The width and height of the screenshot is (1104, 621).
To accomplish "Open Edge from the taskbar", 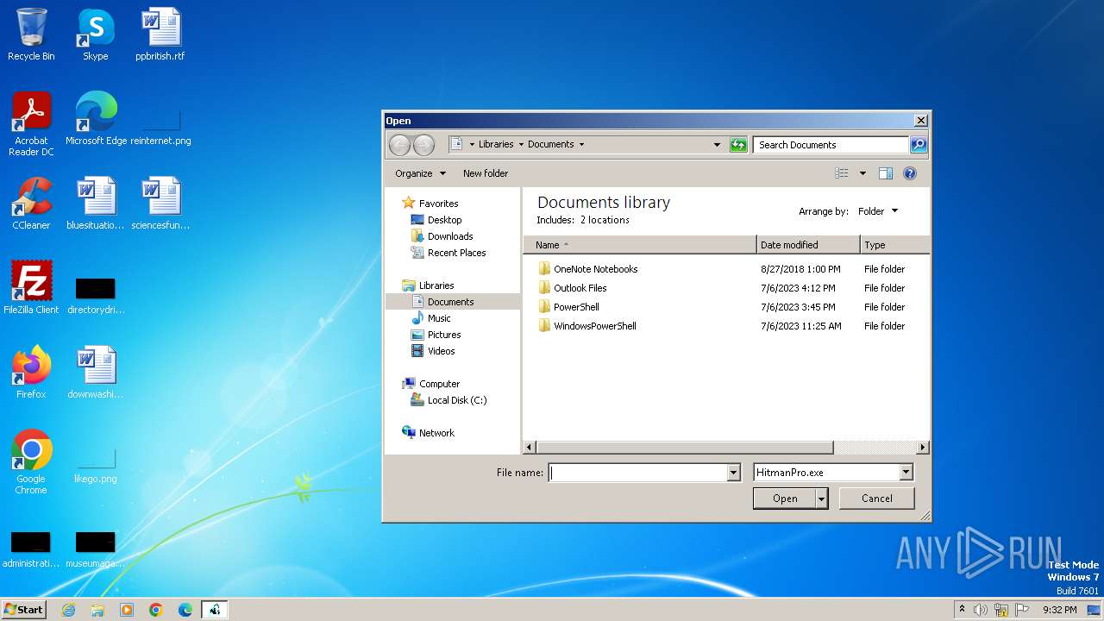I will (x=185, y=610).
